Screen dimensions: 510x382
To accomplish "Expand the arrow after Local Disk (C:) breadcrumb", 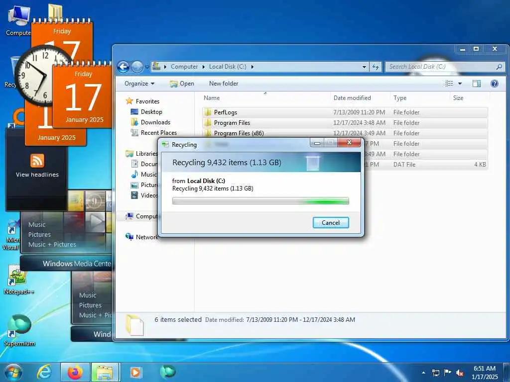I will point(252,67).
